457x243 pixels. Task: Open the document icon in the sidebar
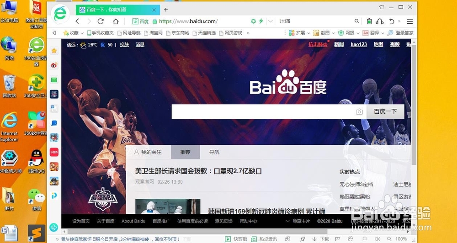click(x=54, y=109)
